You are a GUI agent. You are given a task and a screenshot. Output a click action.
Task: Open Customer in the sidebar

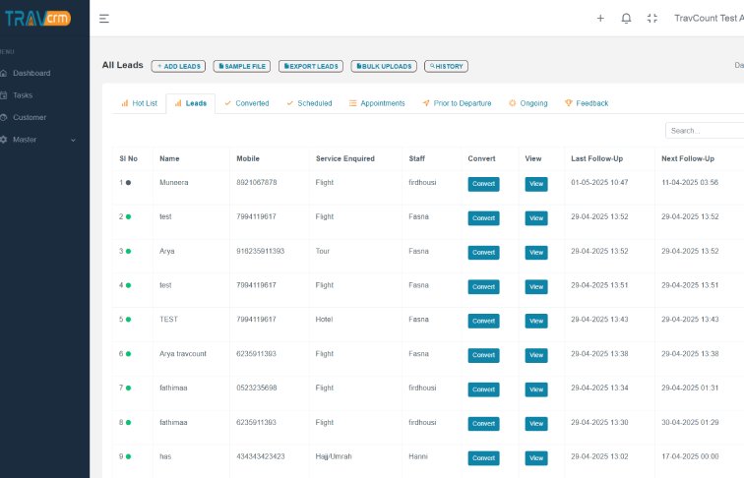tap(29, 117)
